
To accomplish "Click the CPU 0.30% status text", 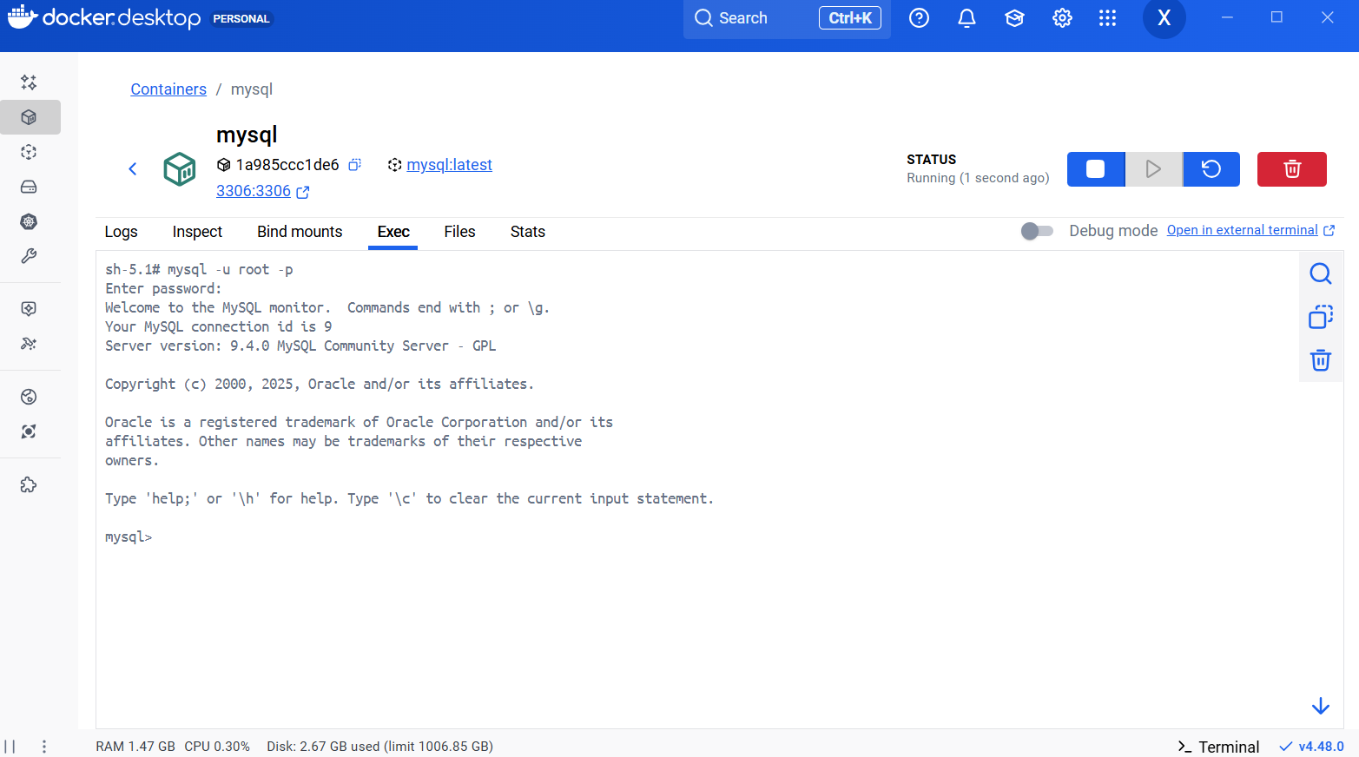I will (x=217, y=747).
